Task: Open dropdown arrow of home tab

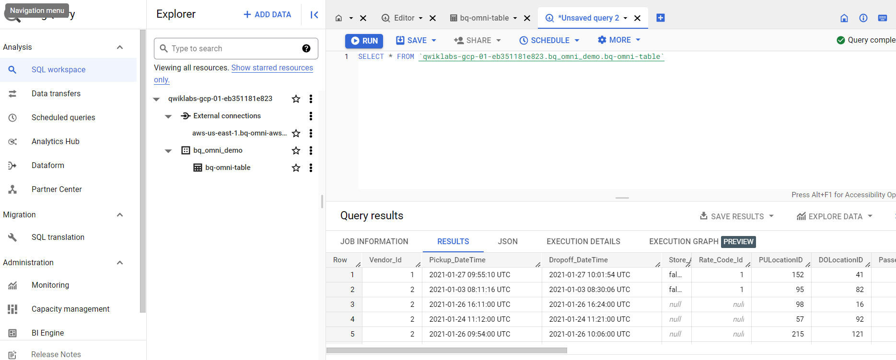Action: (351, 18)
